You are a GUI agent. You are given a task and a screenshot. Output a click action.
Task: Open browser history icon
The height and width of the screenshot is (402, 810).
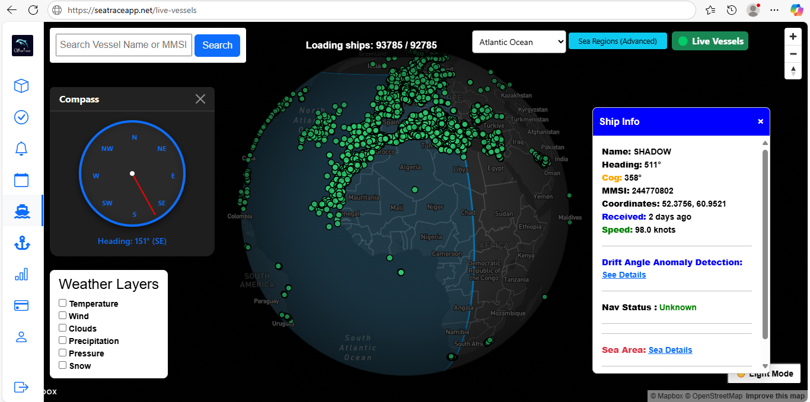click(732, 10)
